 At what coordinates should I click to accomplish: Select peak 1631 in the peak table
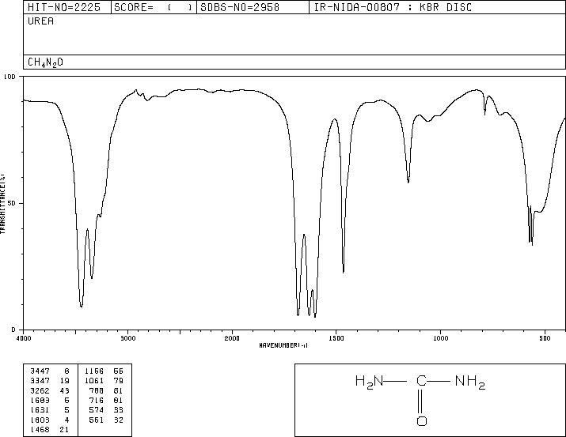pyautogui.click(x=40, y=410)
